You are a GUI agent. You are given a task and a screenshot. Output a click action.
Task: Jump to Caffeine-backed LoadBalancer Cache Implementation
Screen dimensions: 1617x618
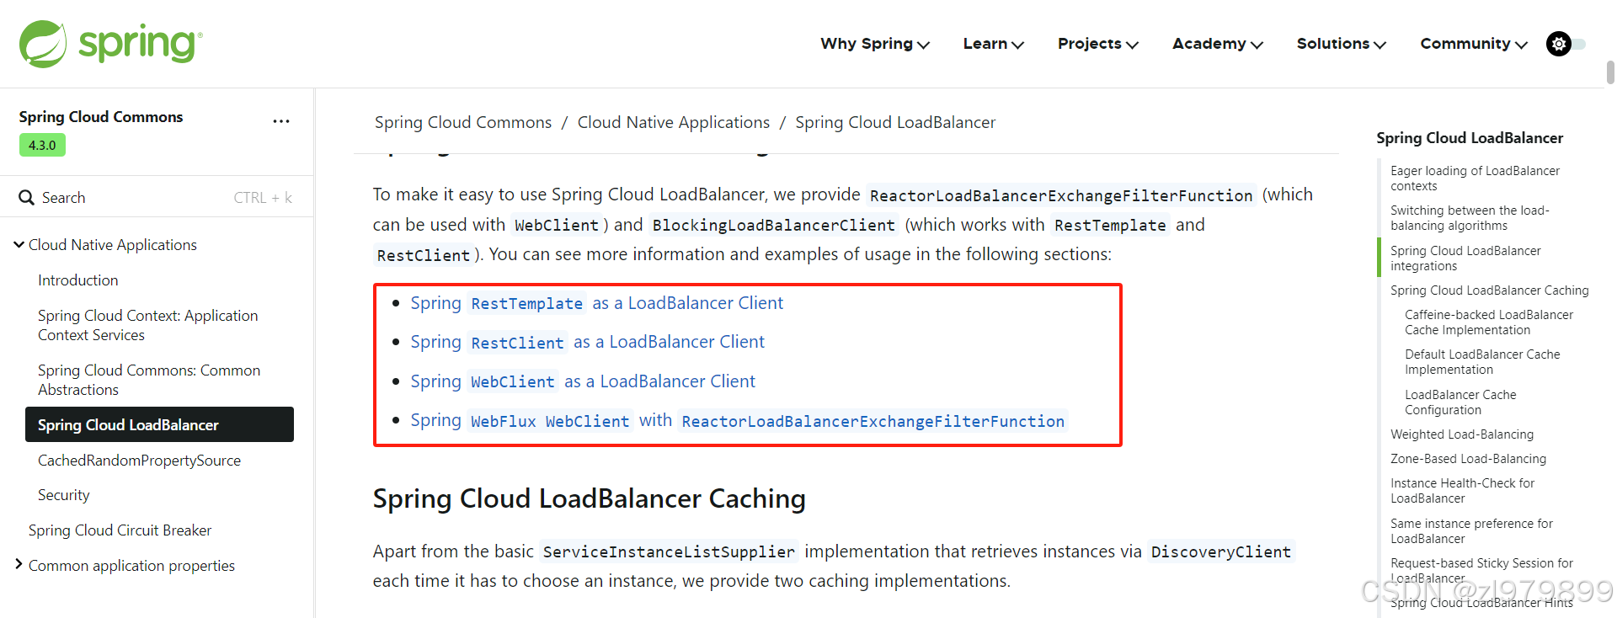(x=1488, y=322)
